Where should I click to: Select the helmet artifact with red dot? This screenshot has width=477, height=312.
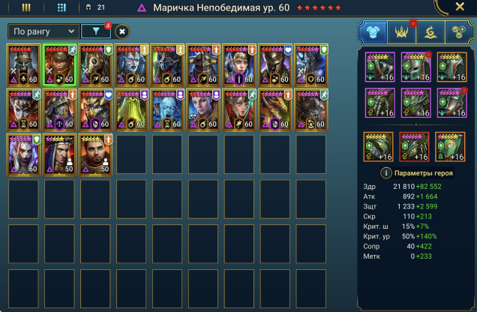click(x=415, y=67)
